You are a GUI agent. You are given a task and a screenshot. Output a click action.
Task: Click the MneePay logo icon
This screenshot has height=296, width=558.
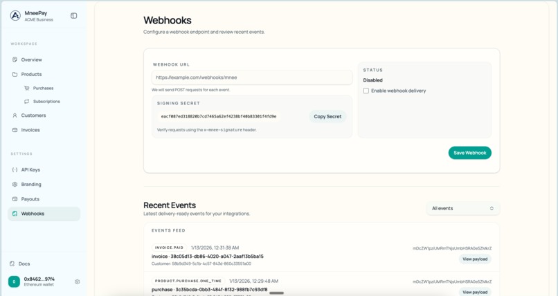(15, 16)
